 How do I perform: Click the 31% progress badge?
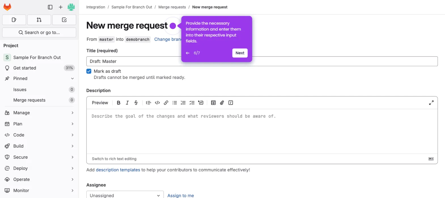click(69, 68)
